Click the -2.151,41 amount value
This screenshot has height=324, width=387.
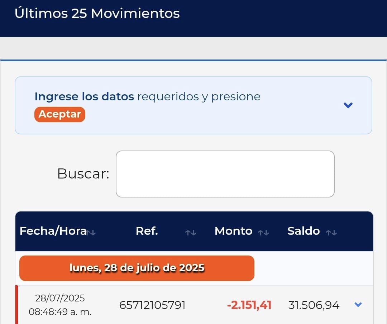(x=249, y=305)
